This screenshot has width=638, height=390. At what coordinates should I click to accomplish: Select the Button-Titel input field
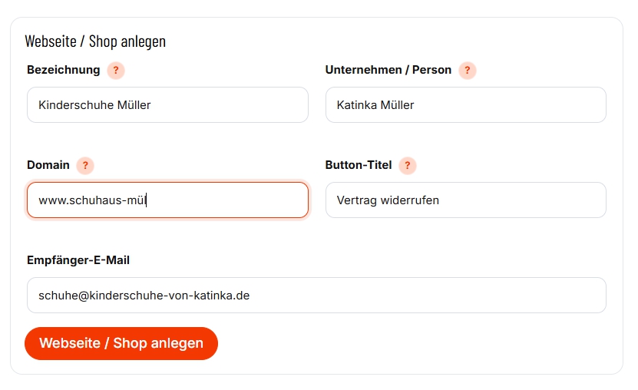[465, 200]
